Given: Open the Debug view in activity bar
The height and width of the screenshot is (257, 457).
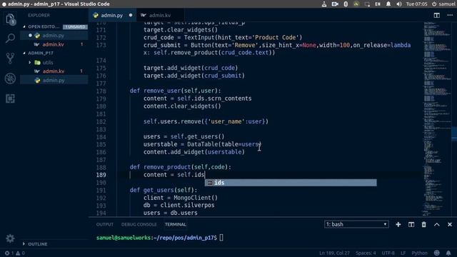Looking at the screenshot, I should point(10,79).
